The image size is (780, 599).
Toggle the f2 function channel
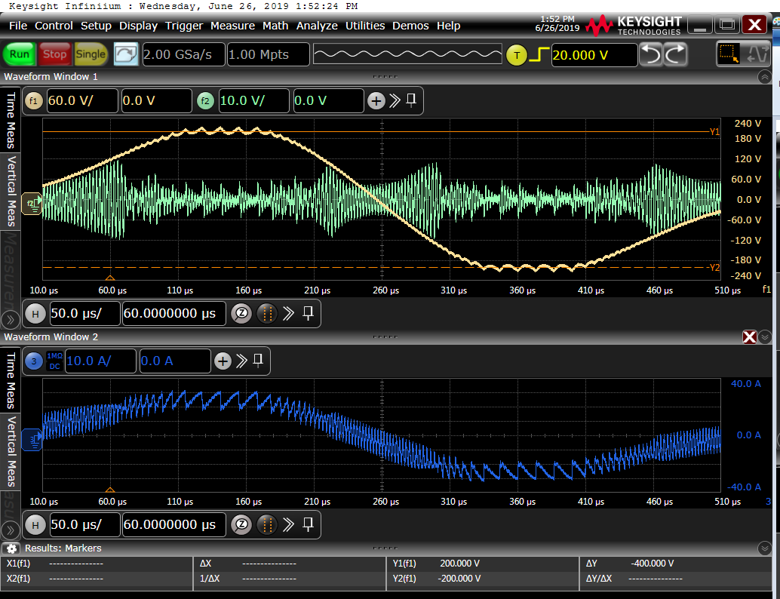[204, 100]
